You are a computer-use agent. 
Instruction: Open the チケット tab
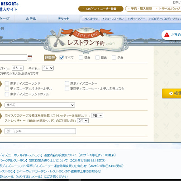click(x=63, y=19)
